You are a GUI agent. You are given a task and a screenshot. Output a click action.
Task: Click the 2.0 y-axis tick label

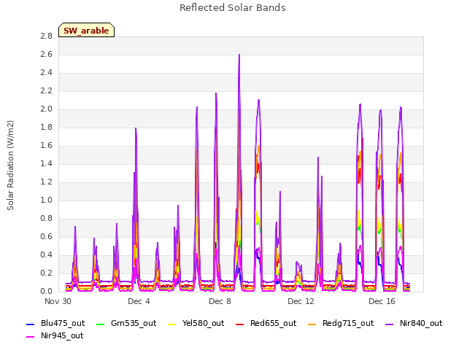[x=47, y=109]
